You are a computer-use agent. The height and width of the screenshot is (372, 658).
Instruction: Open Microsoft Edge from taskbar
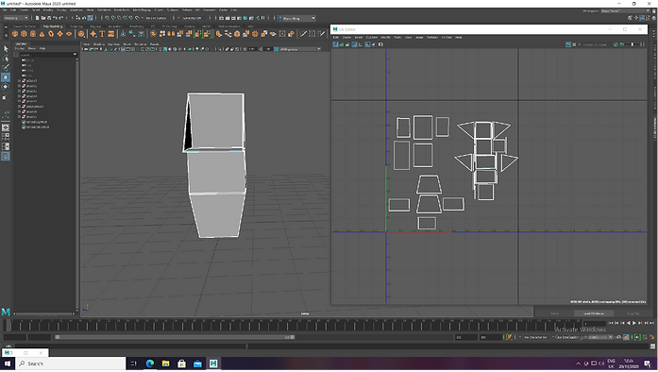tap(150, 364)
